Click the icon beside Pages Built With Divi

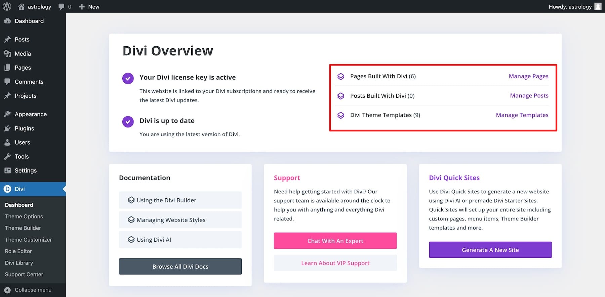click(x=340, y=77)
